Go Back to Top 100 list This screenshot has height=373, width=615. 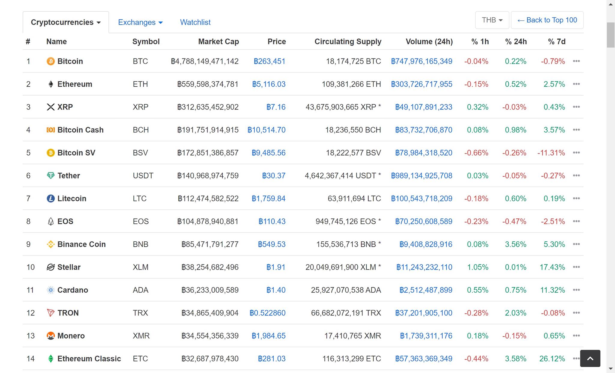click(x=547, y=20)
